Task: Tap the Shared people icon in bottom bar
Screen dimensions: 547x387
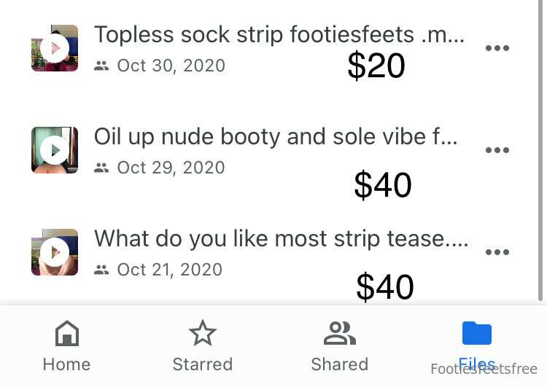Action: click(x=340, y=334)
